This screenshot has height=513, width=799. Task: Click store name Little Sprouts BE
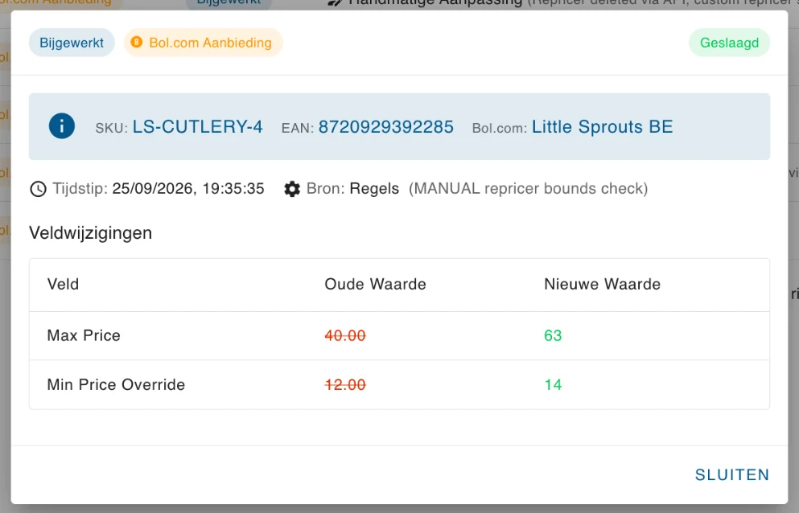point(603,127)
